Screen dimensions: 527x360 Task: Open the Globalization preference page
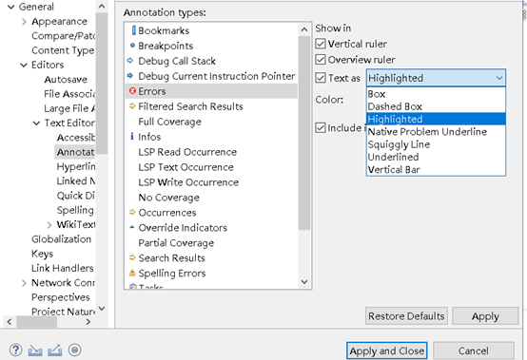(x=61, y=238)
